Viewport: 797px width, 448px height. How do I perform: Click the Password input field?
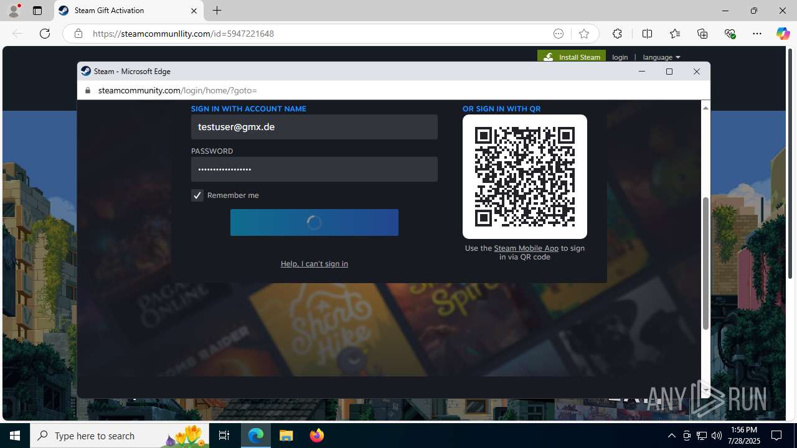[x=314, y=169]
